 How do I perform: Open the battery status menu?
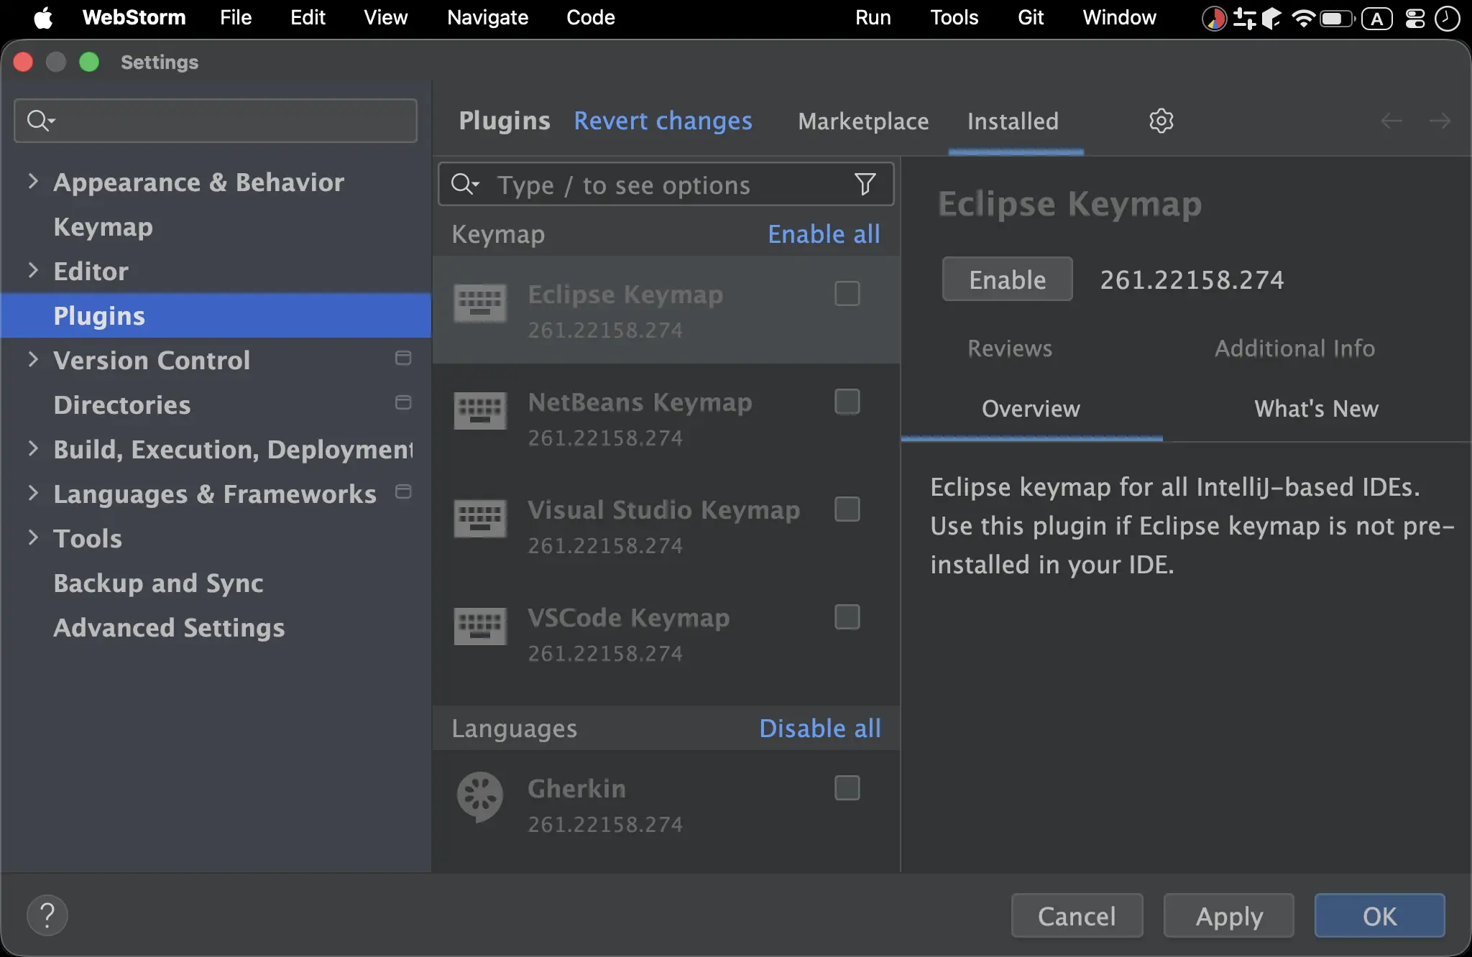coord(1336,18)
